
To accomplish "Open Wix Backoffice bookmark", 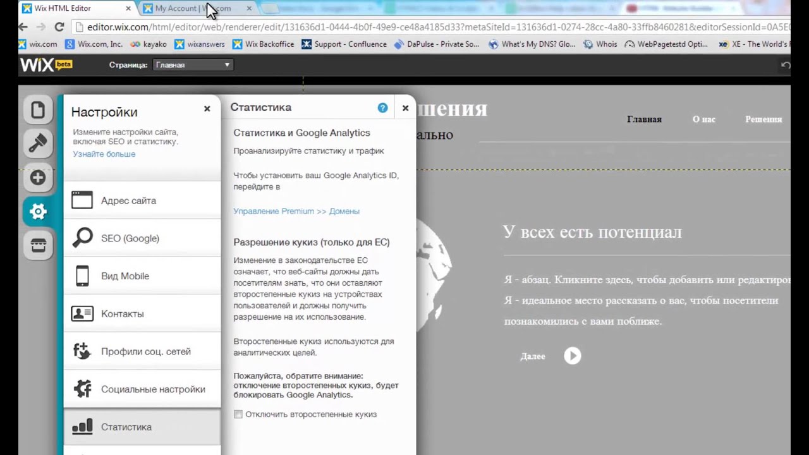I will [263, 44].
